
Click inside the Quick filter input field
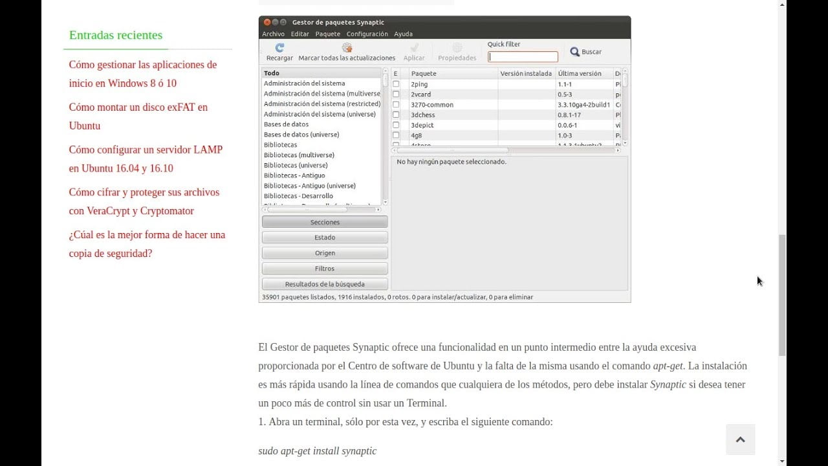coord(523,57)
